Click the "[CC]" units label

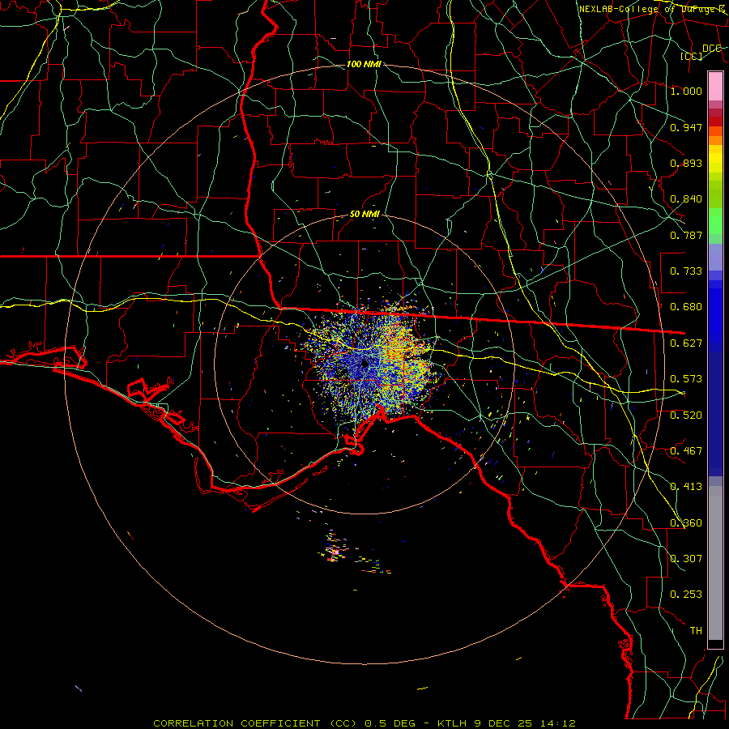click(692, 56)
